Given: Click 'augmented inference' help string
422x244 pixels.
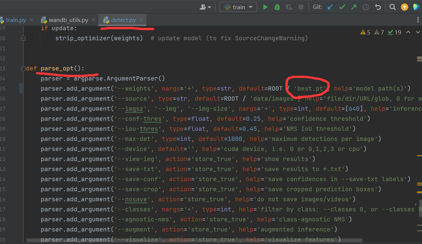Looking at the screenshot, I should click(297, 230).
